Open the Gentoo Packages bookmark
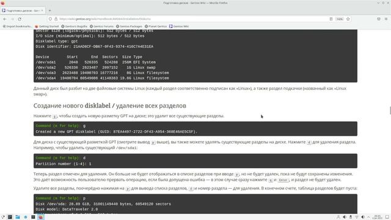This screenshot has height=220, width=391. 129,26
